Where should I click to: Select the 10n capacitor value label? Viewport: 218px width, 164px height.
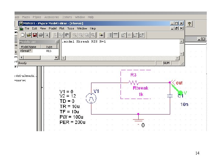184,104
